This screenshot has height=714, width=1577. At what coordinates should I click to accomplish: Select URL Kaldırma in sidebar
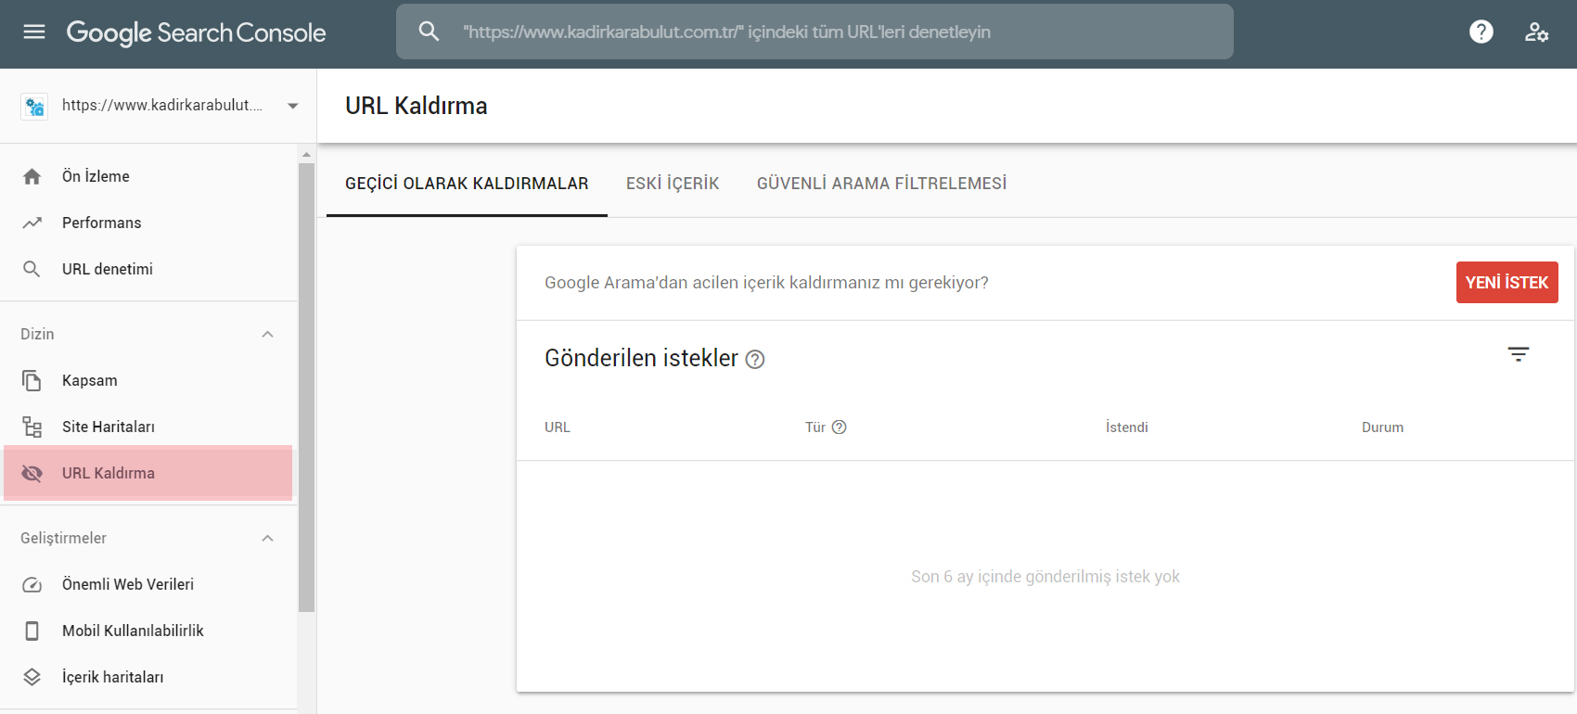148,473
